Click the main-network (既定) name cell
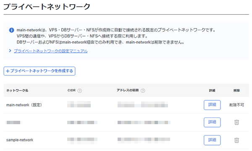 pyautogui.click(x=24, y=105)
